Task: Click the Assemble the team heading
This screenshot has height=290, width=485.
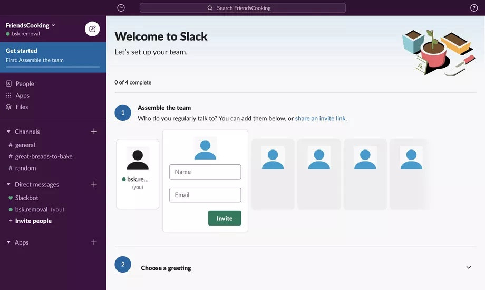Action: point(164,108)
